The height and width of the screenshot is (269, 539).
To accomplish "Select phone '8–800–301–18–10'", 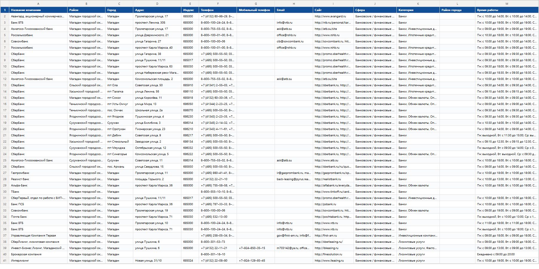I will coord(218,254).
